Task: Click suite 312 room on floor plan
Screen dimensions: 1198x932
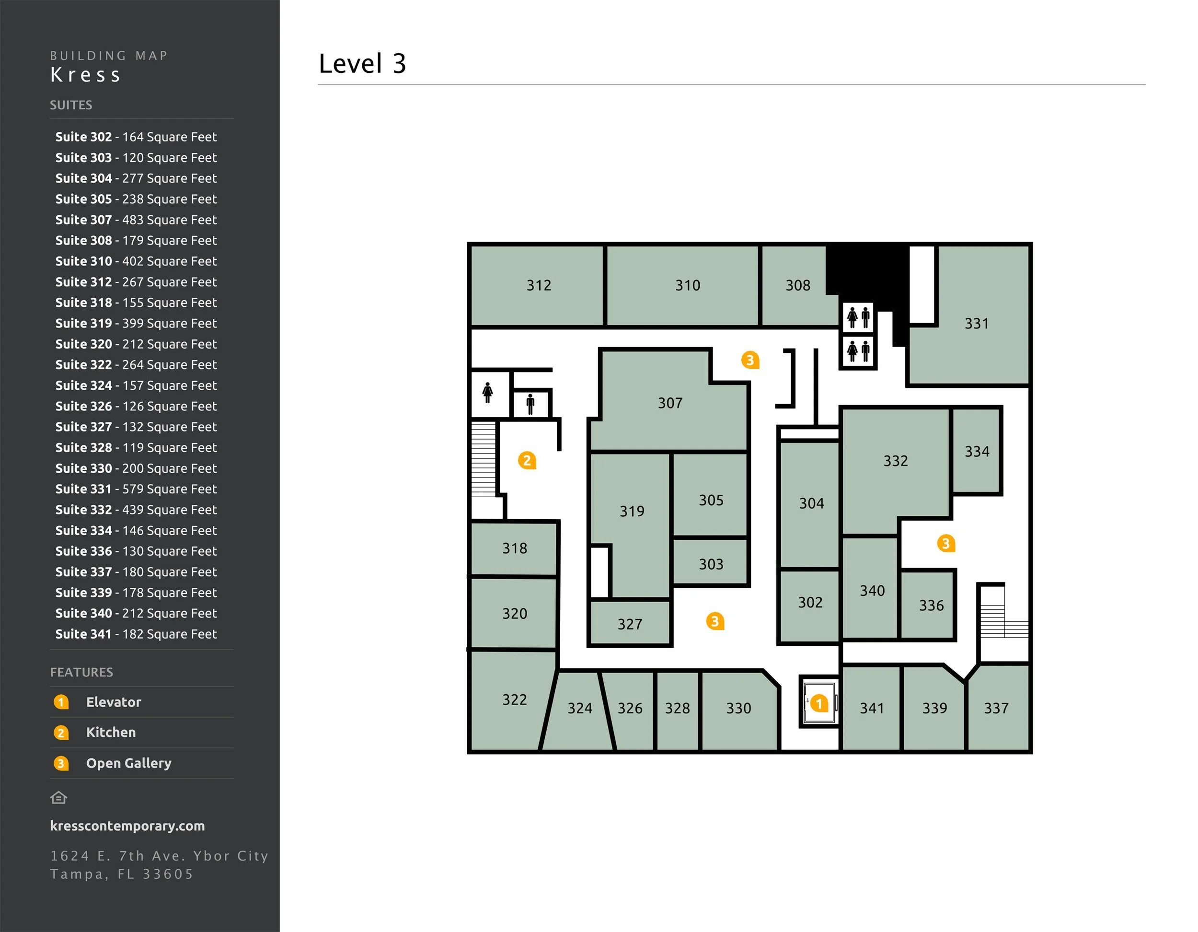Action: 538,285
